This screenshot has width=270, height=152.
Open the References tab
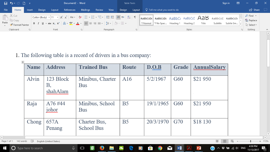coord(70,10)
